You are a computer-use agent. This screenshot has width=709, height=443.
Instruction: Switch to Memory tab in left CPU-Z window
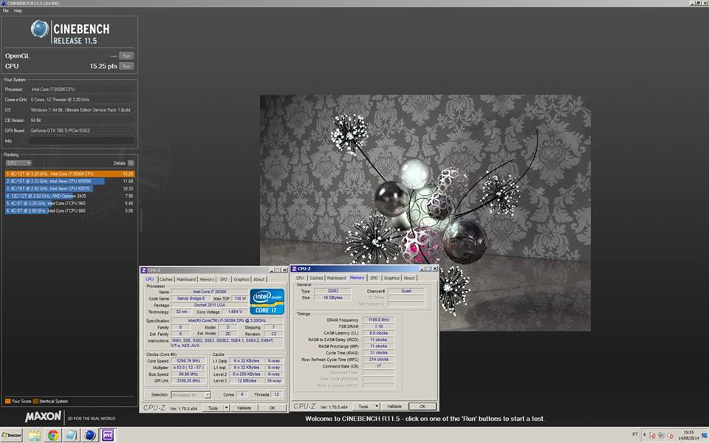(207, 279)
